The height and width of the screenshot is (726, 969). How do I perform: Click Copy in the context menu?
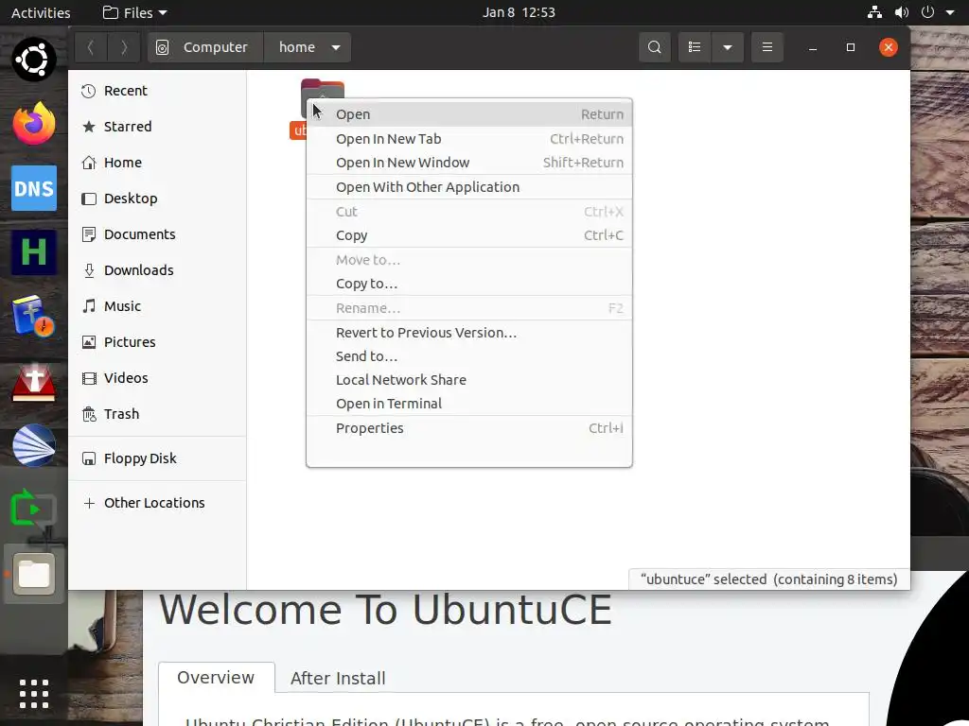coord(469,235)
